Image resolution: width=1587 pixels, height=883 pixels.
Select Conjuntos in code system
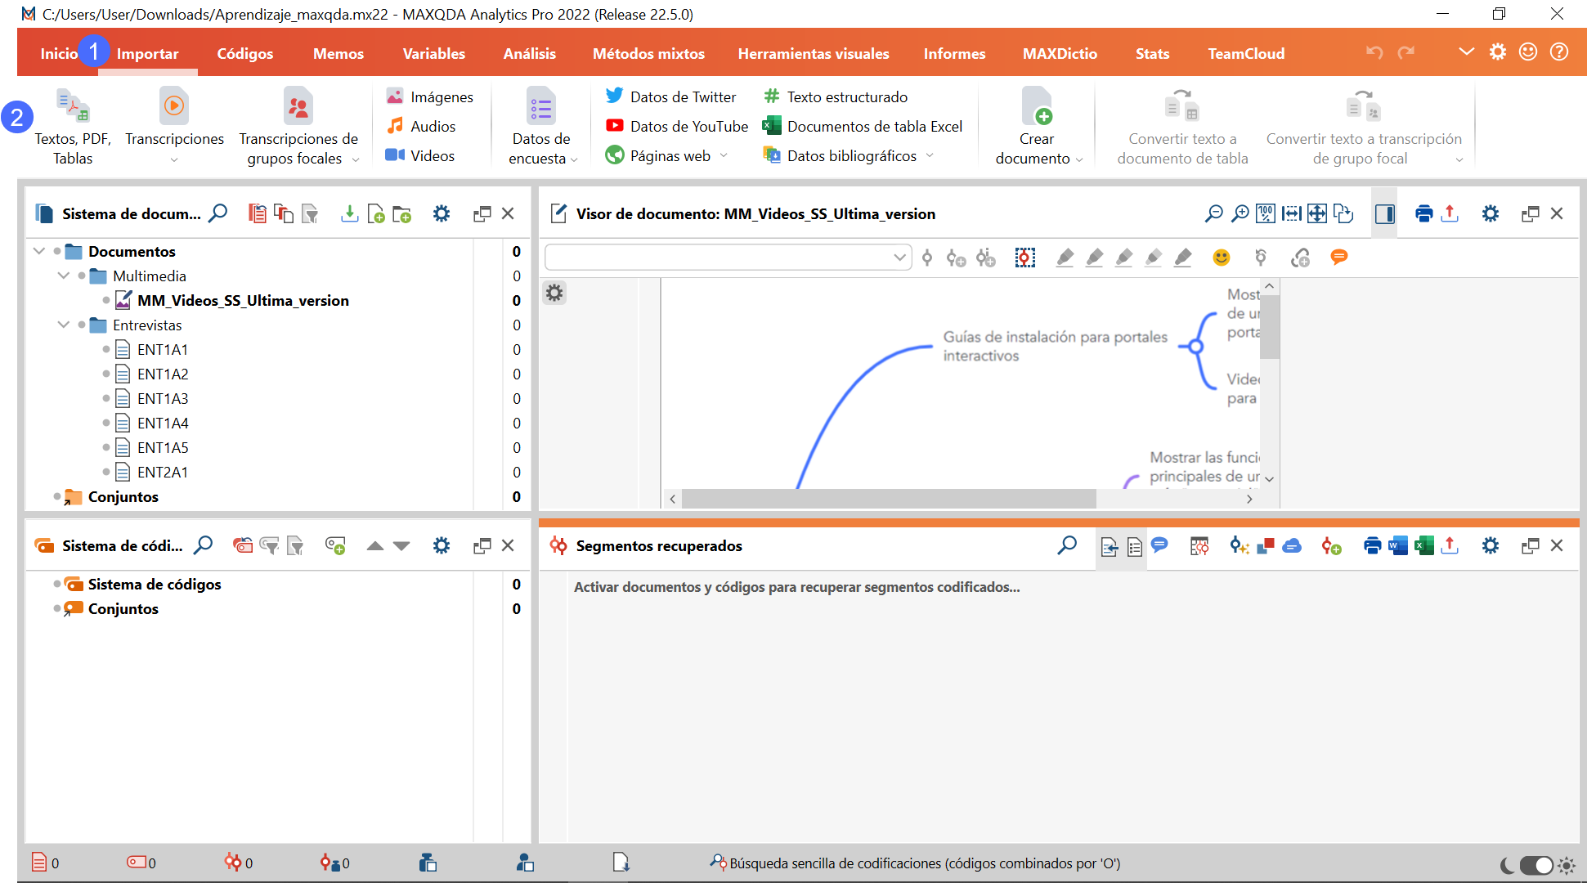(x=123, y=608)
